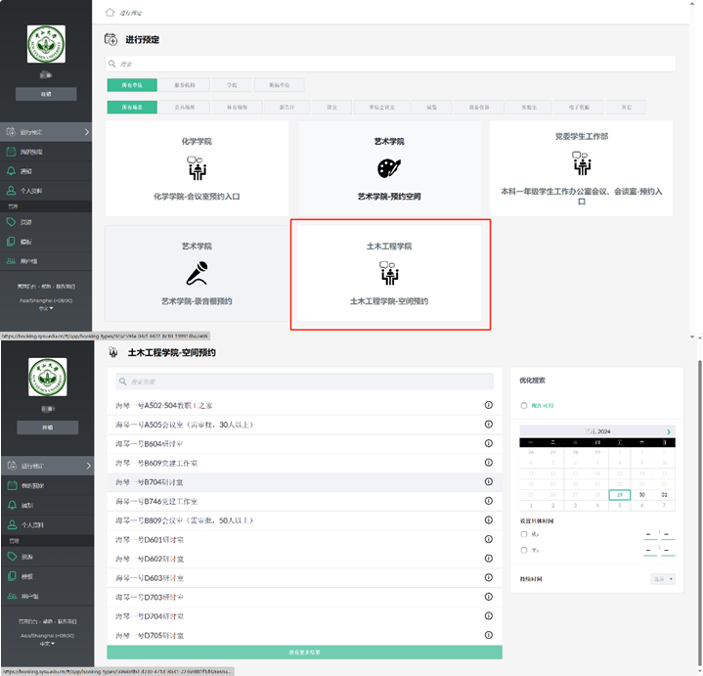Tick the 至 end time checkbox
The height and width of the screenshot is (676, 703).
tap(524, 550)
